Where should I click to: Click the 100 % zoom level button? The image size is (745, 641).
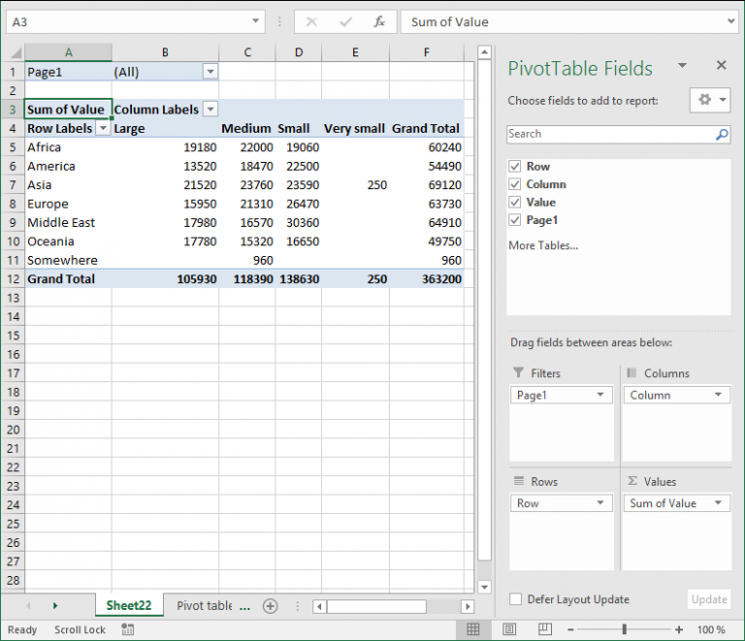point(711,630)
